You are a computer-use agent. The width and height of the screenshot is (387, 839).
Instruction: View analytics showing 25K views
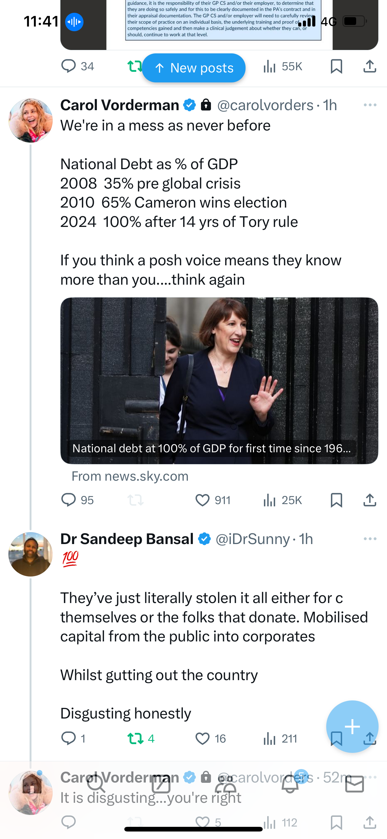tap(283, 500)
